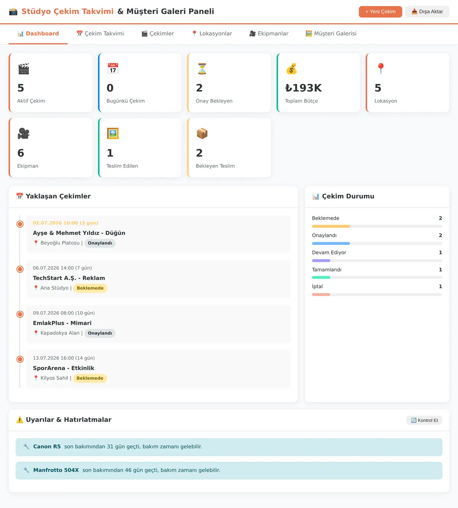
Task: Select timeline dot for EmlakPlus - Mimari shoot
Action: [20, 314]
